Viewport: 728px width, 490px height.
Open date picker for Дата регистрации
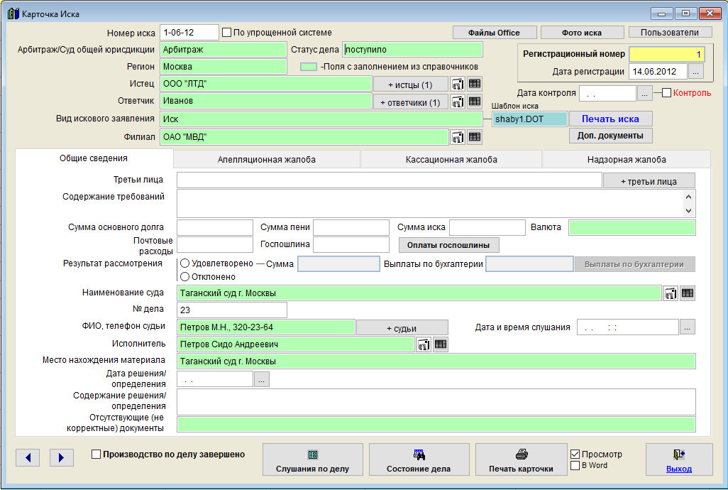[x=696, y=72]
